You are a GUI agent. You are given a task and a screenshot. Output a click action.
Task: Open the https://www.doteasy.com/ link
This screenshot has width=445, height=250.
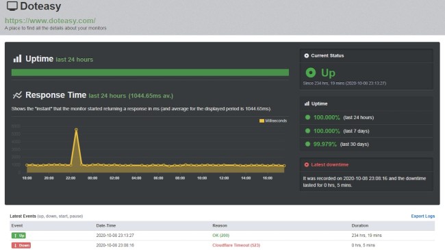click(x=50, y=21)
